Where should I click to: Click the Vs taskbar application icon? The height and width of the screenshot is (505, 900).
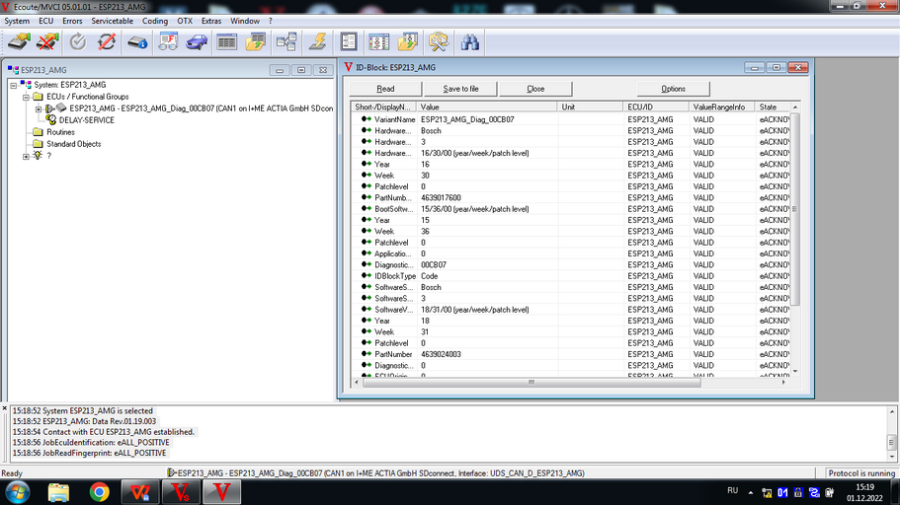pyautogui.click(x=181, y=492)
